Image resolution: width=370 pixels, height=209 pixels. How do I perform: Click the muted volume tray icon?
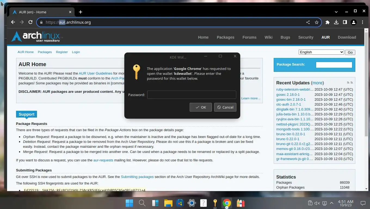317,203
